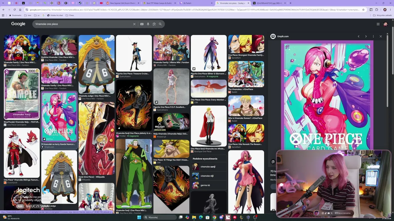This screenshot has height=221, width=394.
Task: Switch to Best TFT Meta Comps tab
Action: pos(159,3)
